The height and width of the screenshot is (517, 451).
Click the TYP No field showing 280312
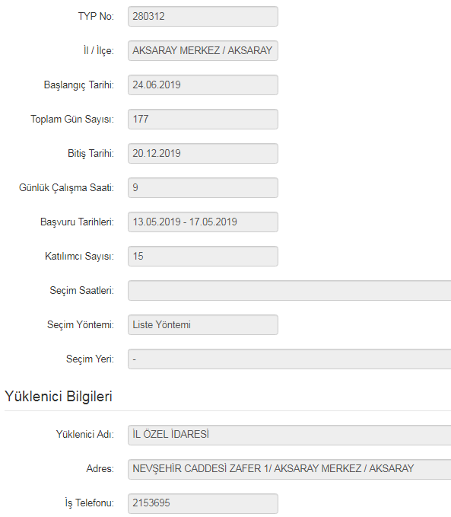click(203, 17)
